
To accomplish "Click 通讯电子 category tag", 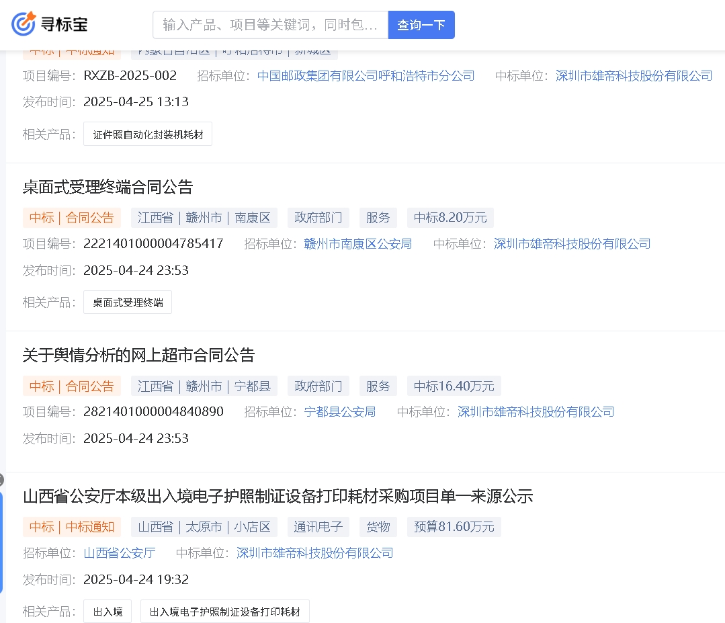I will [318, 527].
